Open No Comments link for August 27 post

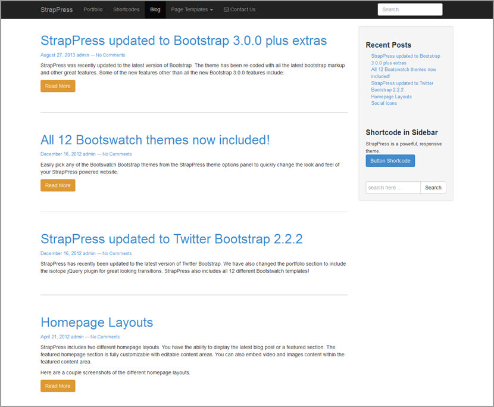pyautogui.click(x=110, y=55)
